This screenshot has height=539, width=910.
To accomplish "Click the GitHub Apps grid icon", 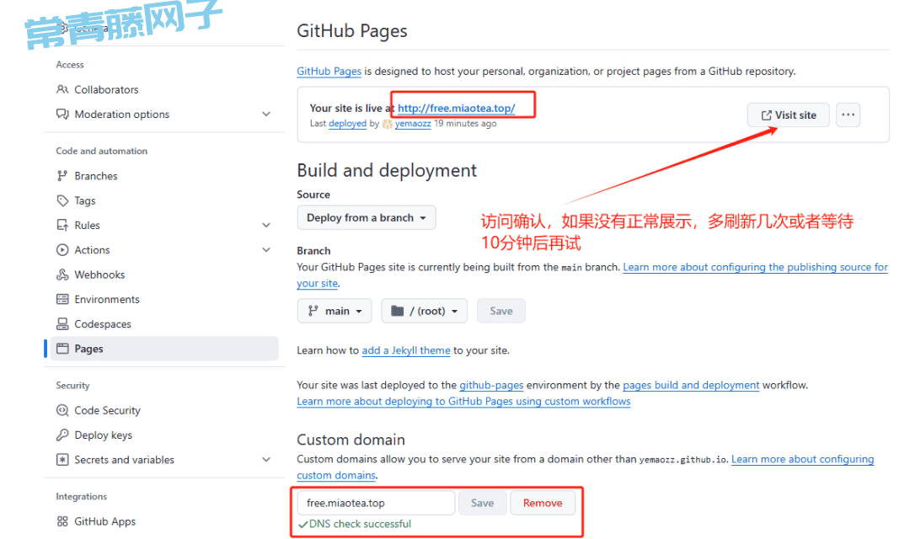I will [62, 521].
